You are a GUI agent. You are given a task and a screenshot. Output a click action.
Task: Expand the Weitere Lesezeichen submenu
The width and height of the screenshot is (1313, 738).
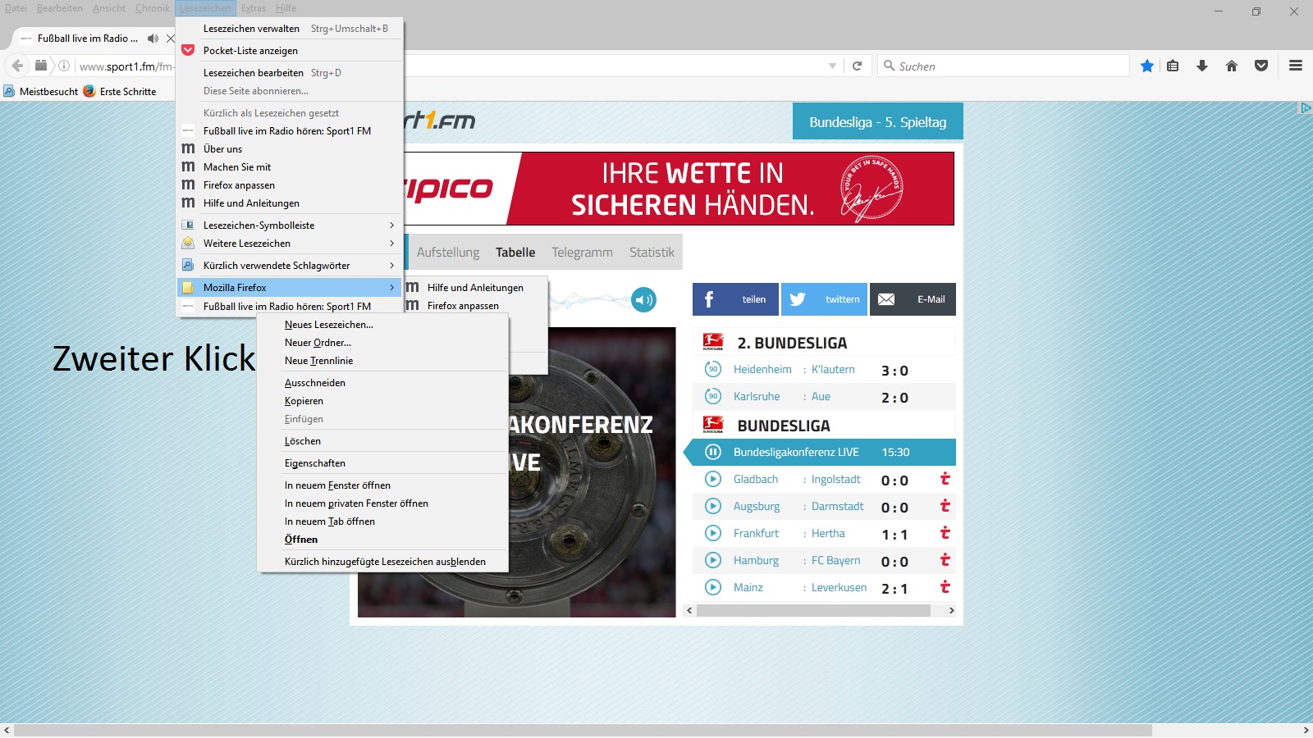coord(289,244)
